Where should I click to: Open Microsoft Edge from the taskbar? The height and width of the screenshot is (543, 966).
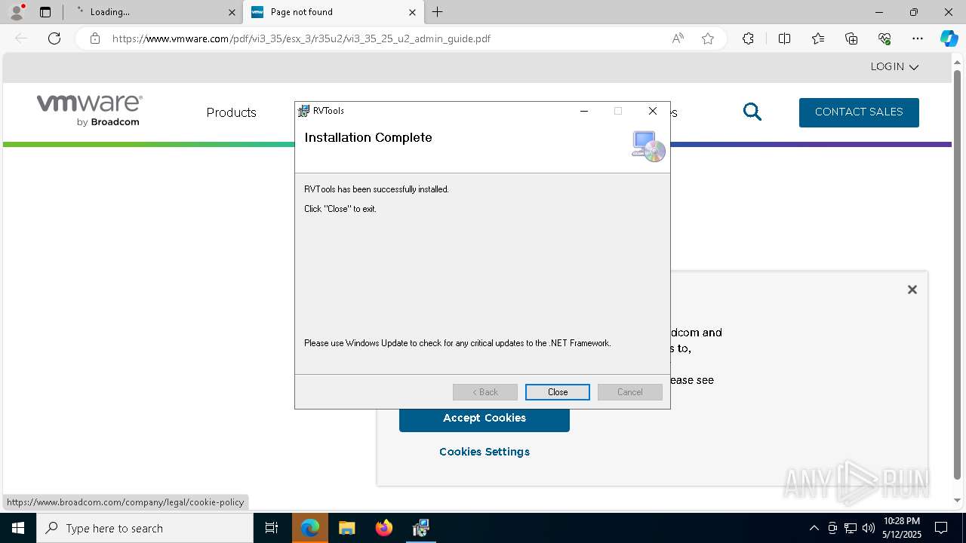coord(310,528)
